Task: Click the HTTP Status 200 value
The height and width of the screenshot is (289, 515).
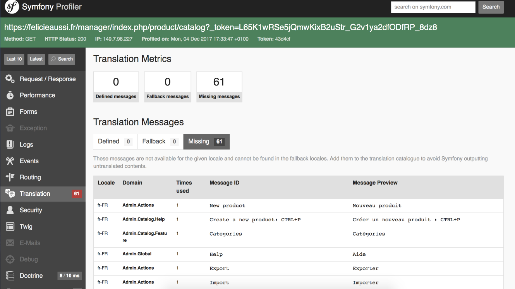Action: (x=82, y=39)
